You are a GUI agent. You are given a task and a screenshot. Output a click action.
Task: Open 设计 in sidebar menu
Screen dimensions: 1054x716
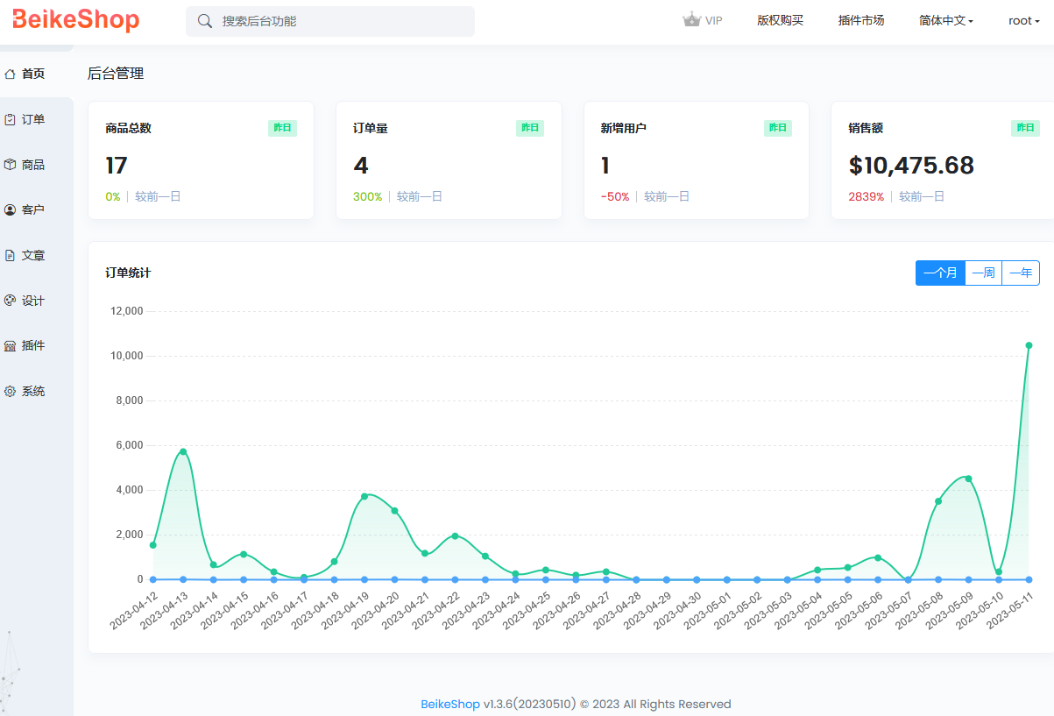[33, 301]
